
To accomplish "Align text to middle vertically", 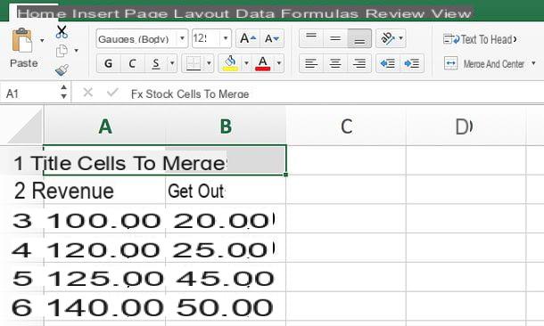I will pos(335,38).
